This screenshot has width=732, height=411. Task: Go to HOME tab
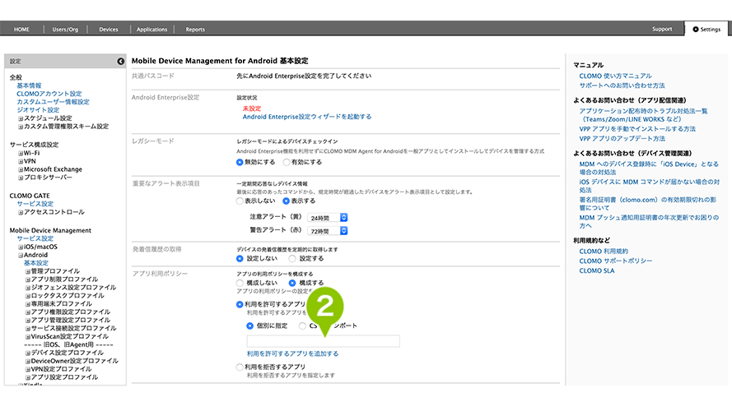pyautogui.click(x=21, y=29)
